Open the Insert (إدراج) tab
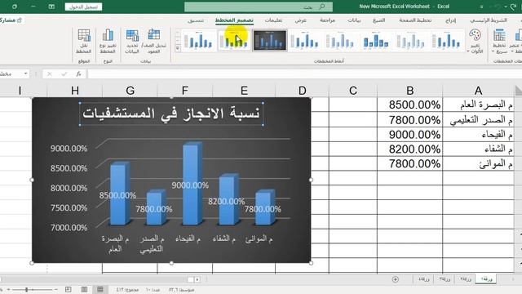 tap(450, 20)
